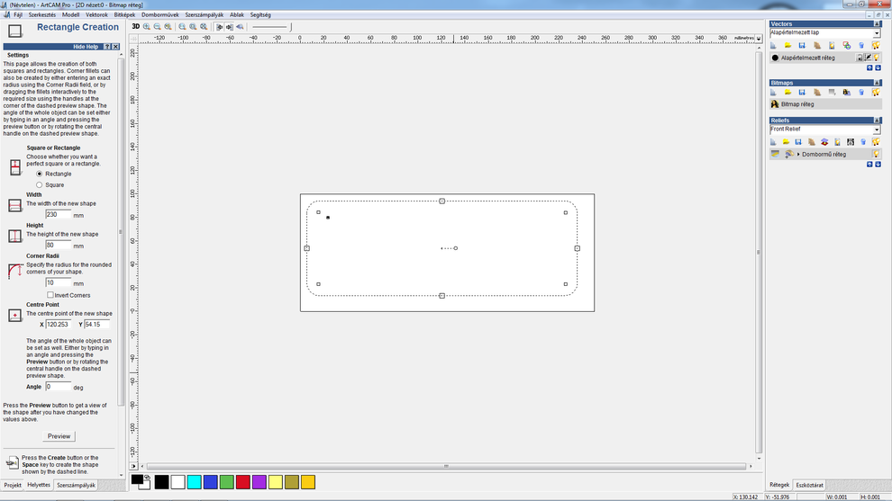Save relief layer in Reliefs panel
The image size is (892, 501).
point(798,142)
